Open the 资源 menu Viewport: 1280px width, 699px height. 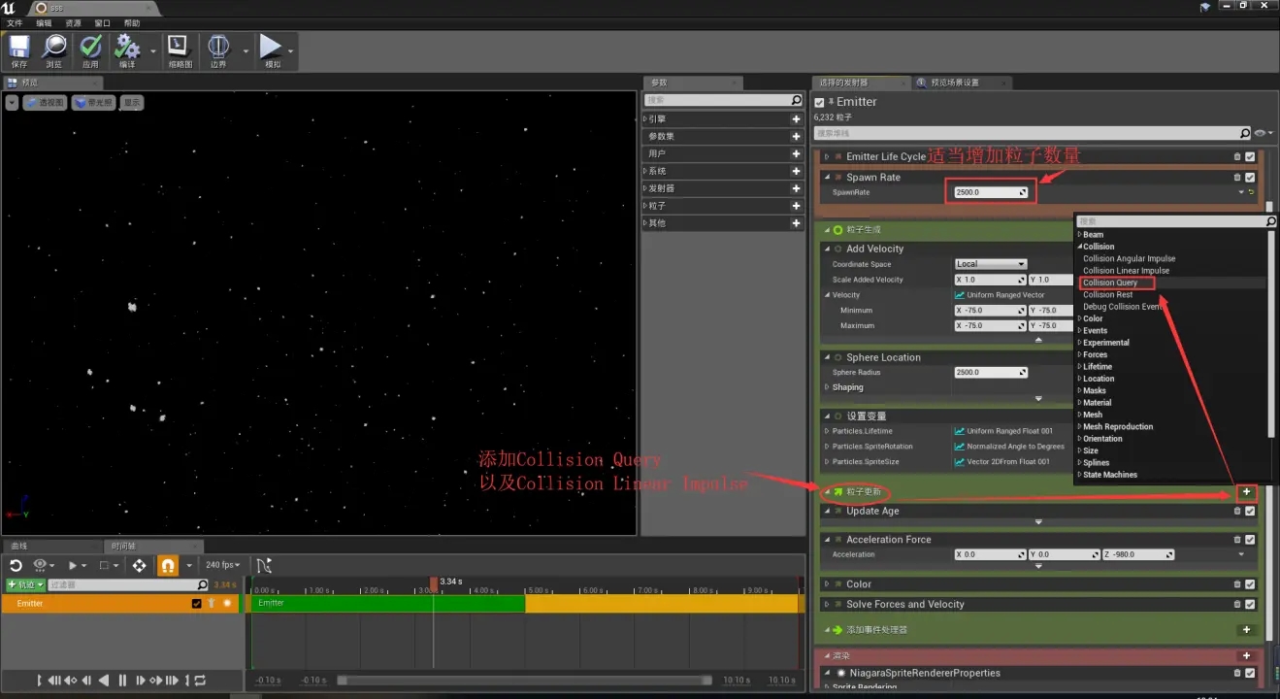(x=74, y=22)
